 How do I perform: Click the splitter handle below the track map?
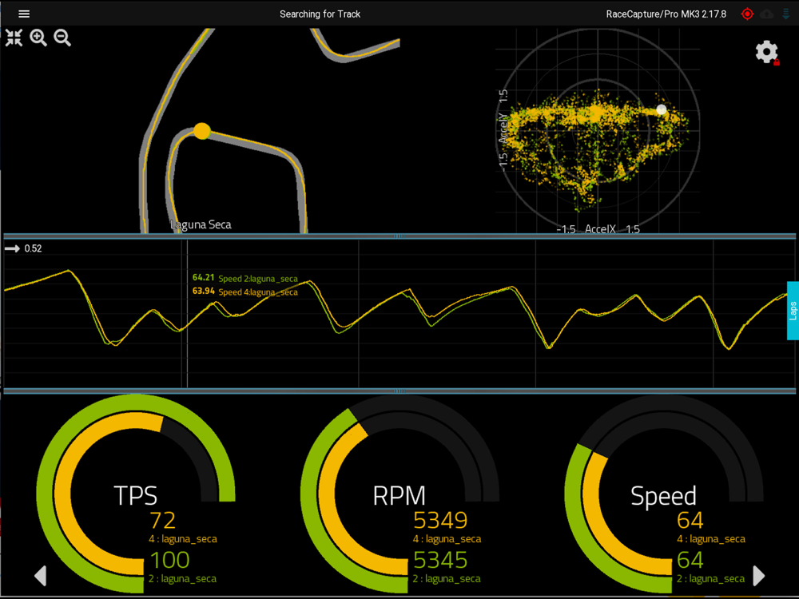coord(399,236)
